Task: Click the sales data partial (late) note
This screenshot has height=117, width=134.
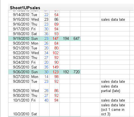Action: coord(111,88)
